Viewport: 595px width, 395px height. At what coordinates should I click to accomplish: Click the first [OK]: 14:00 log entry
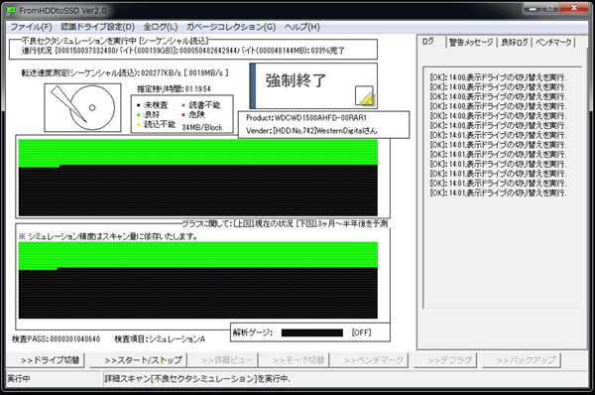click(x=498, y=77)
